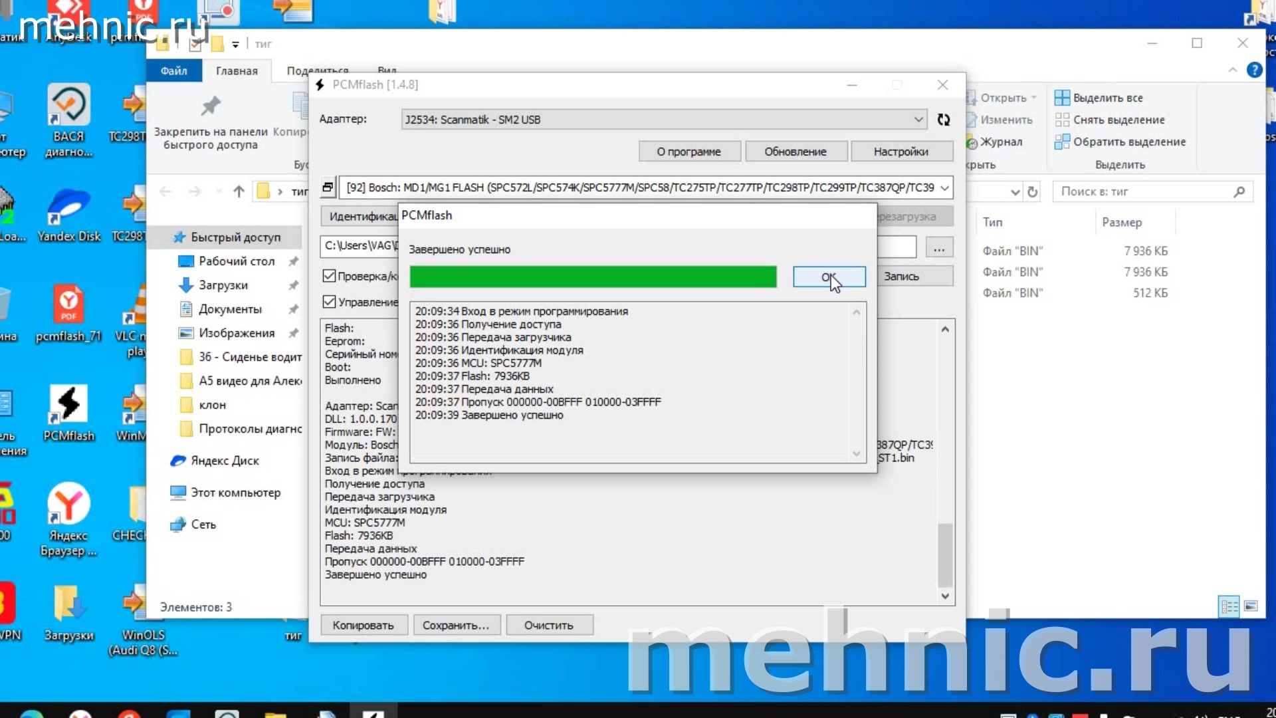Screen dimensions: 1276x718
Task: Click Выделить все in the ribbon
Action: coord(1099,98)
